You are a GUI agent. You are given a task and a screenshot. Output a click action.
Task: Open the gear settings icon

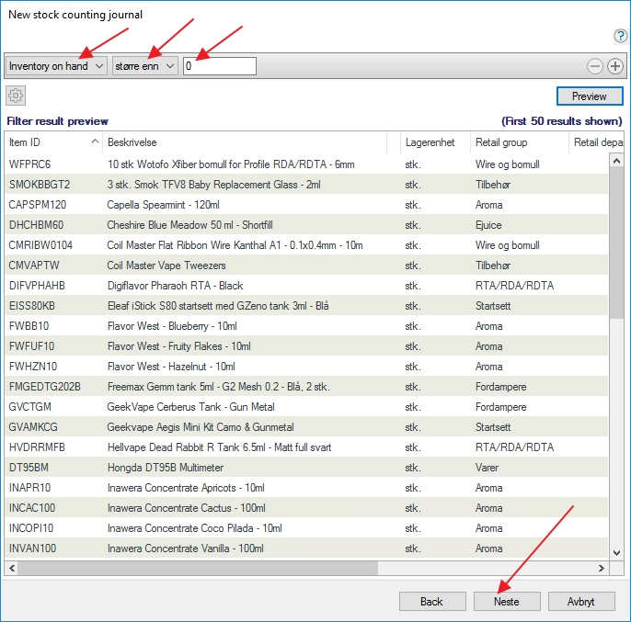click(16, 96)
